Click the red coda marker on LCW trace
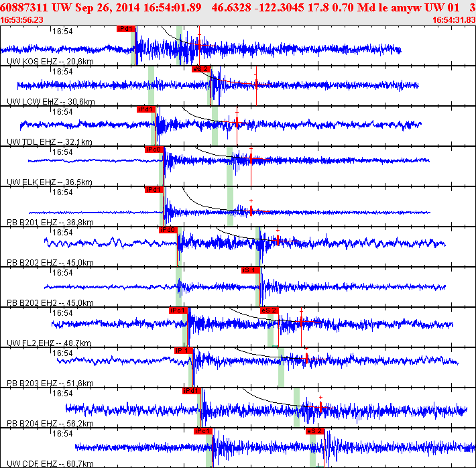 coord(257,84)
